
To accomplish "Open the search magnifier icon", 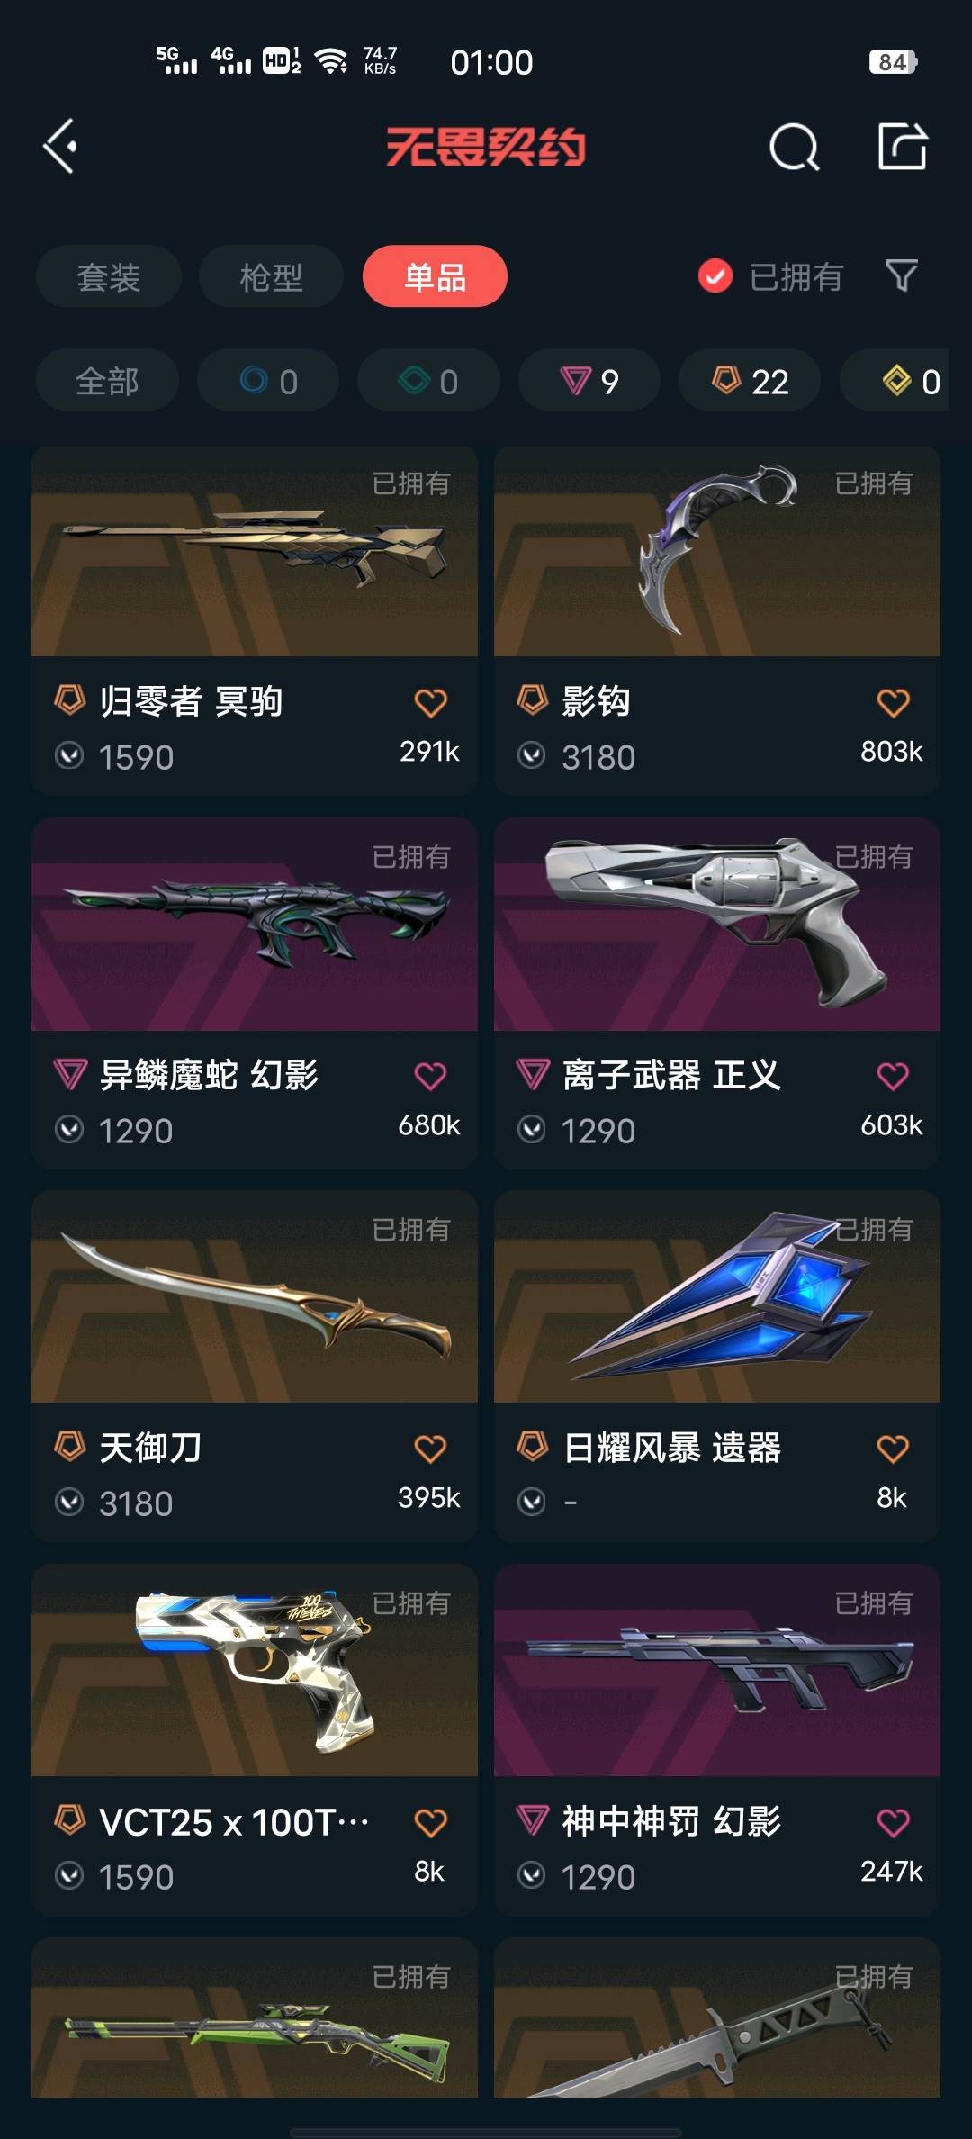I will (x=795, y=147).
